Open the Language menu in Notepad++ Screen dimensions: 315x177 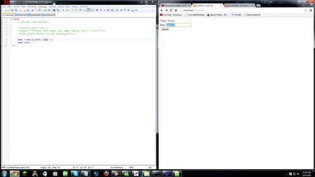pos(42,6)
